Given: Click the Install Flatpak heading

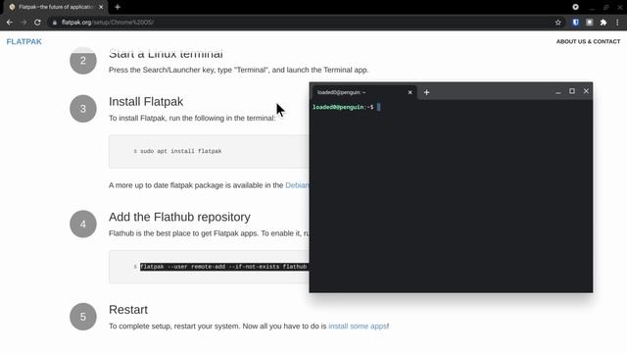Looking at the screenshot, I should [146, 102].
